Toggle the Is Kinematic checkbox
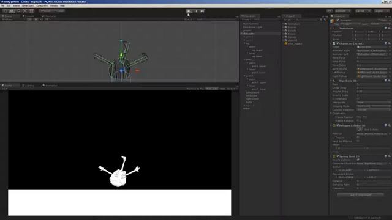This screenshot has height=220, width=392. [x=358, y=99]
